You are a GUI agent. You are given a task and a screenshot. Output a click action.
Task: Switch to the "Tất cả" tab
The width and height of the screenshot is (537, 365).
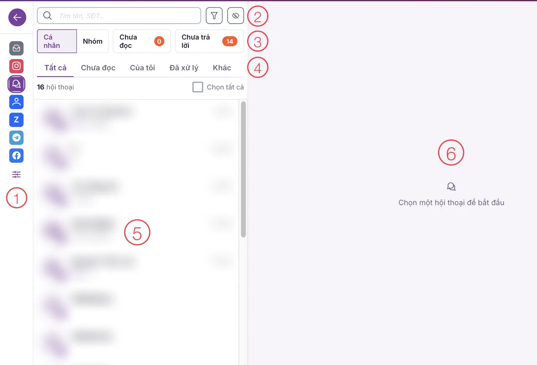pos(55,68)
